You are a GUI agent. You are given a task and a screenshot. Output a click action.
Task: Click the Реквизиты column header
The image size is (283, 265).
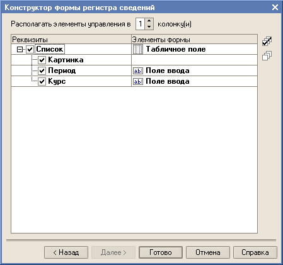click(71, 40)
